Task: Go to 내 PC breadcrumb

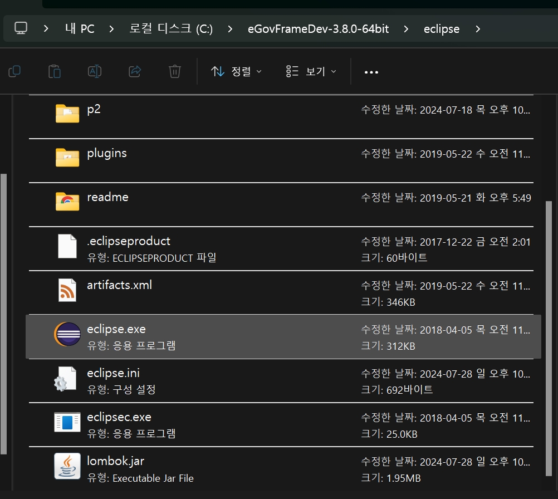Action: [80, 28]
